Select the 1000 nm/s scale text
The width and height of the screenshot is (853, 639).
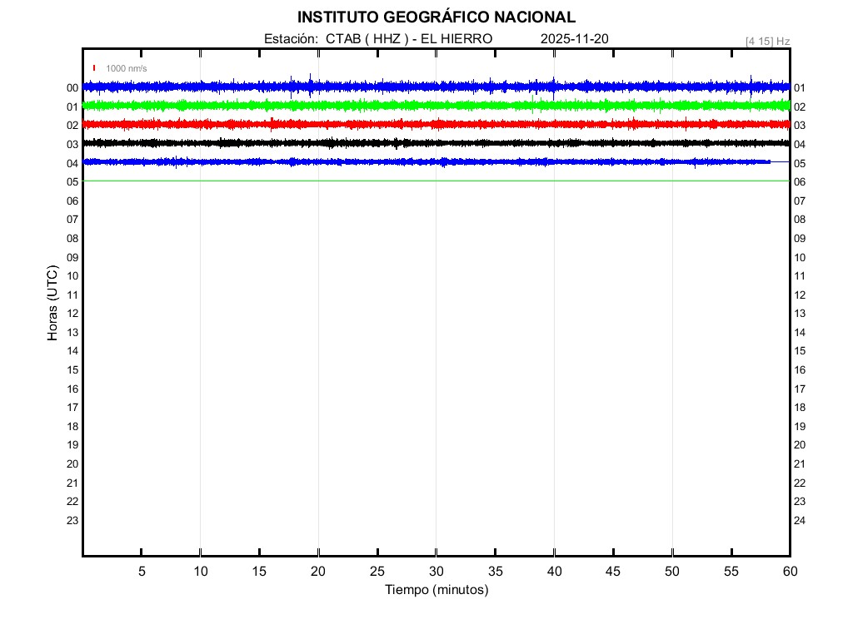pos(127,68)
